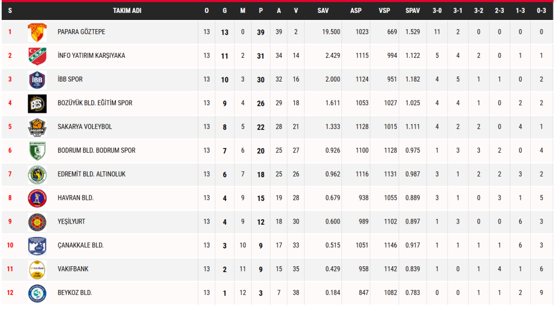Click the SAV column header
554x317 pixels.
(x=323, y=11)
